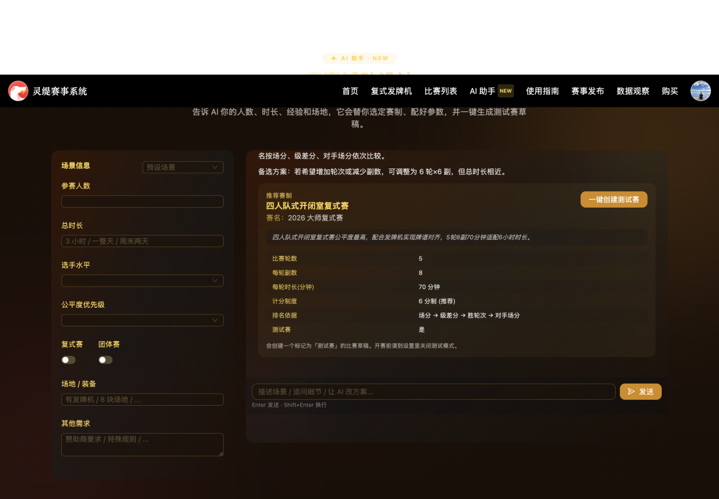Expand the 选手水平 dropdown
The height and width of the screenshot is (499, 719).
[142, 280]
